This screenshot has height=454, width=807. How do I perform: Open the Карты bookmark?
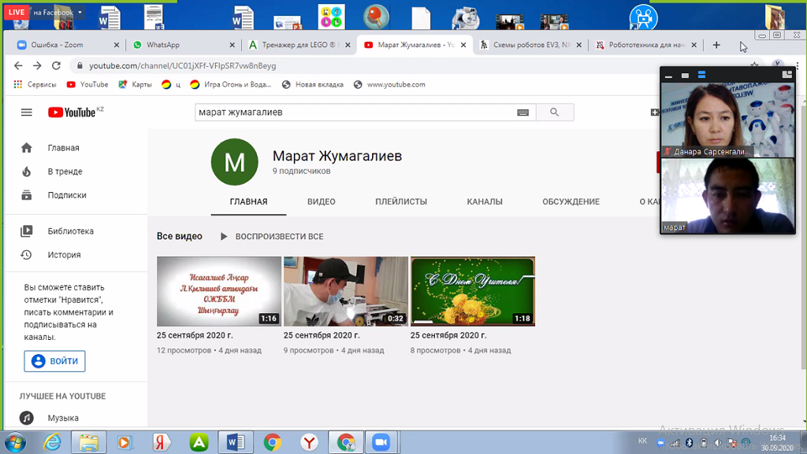coord(135,84)
